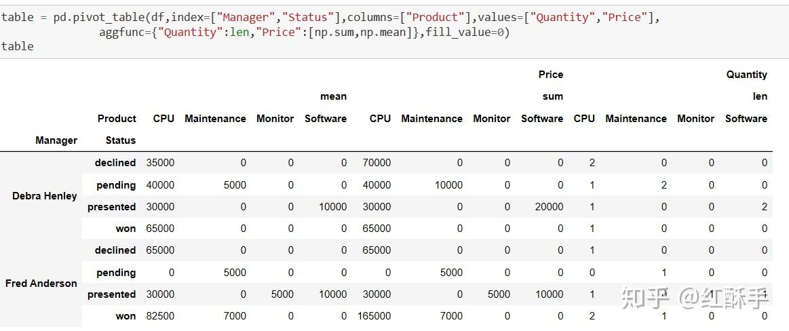Click the 'Fred Anderson' manager row label
The image size is (789, 331).
(x=41, y=284)
